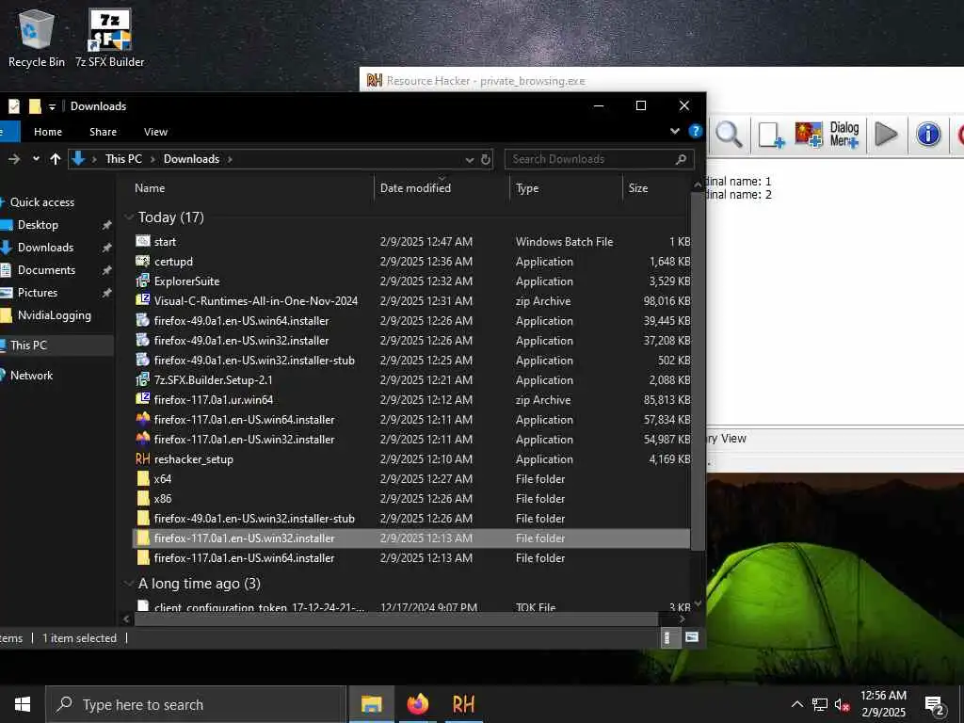Click the green compile play icon in Resource Hacker
Image resolution: width=964 pixels, height=723 pixels.
click(886, 134)
